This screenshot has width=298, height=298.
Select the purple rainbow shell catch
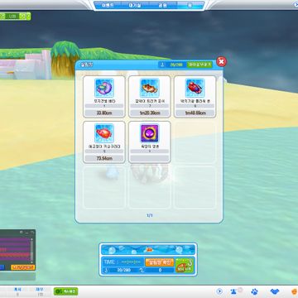point(104,97)
